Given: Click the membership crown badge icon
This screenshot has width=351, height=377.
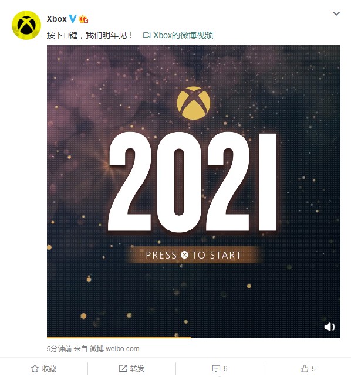Looking at the screenshot, I should tap(83, 19).
